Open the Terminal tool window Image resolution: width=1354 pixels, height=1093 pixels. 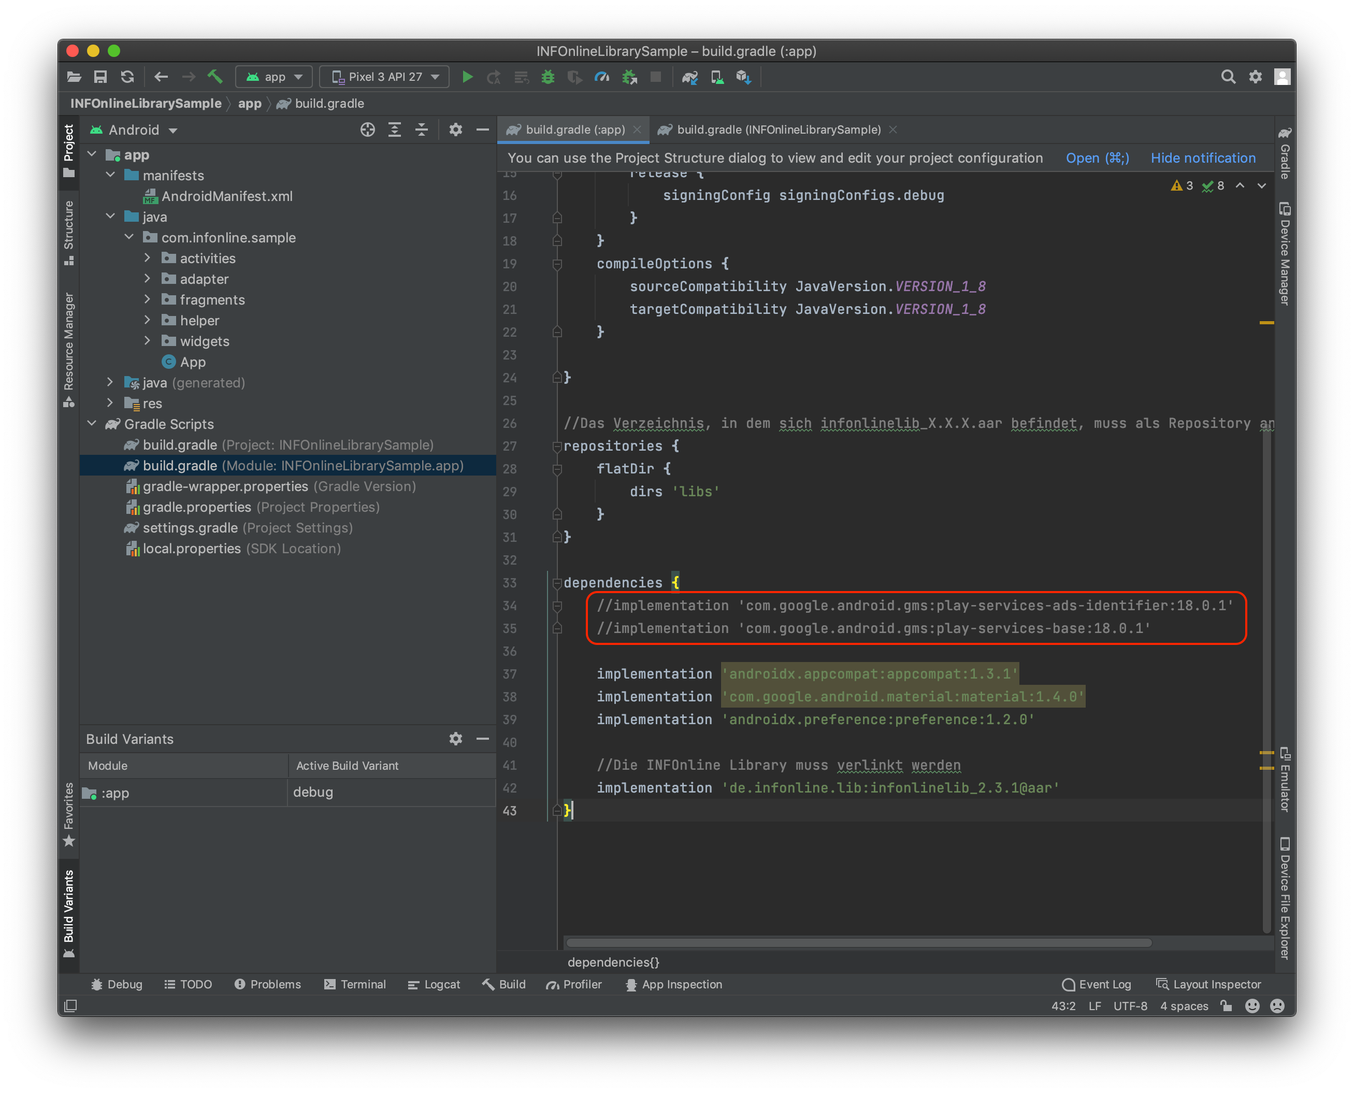(x=355, y=985)
